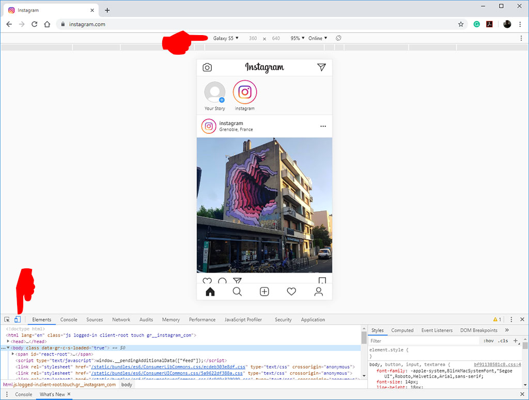Open bf91138581c8.css source link
The width and height of the screenshot is (529, 400).
[x=497, y=364]
